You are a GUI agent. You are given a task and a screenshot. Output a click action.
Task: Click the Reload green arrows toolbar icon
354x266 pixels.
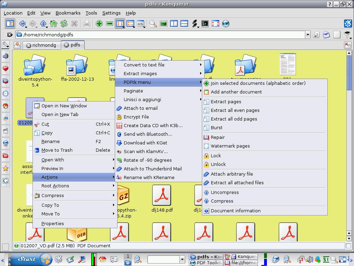click(64, 24)
